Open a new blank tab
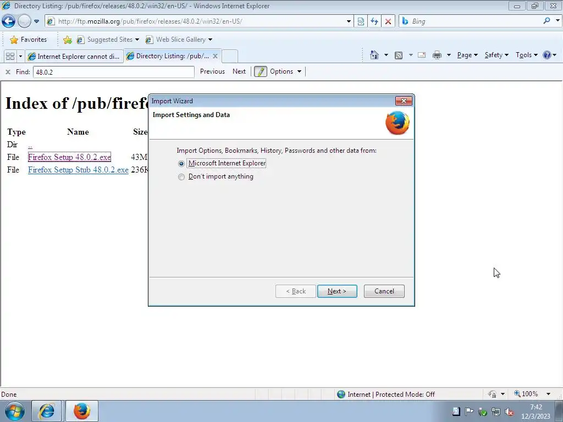Image resolution: width=563 pixels, height=422 pixels. (x=230, y=57)
